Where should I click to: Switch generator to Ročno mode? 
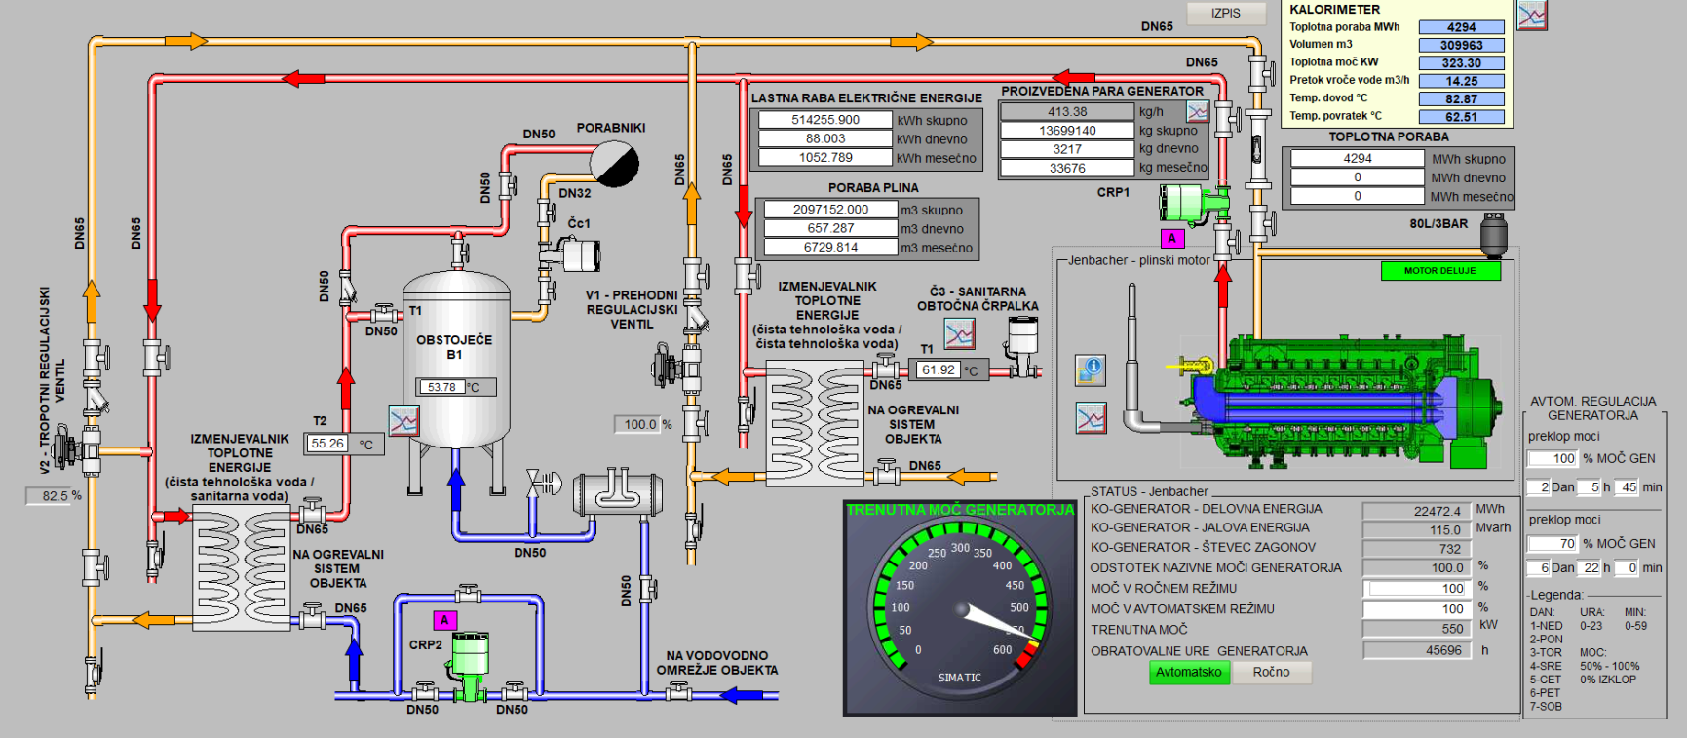pyautogui.click(x=1271, y=673)
